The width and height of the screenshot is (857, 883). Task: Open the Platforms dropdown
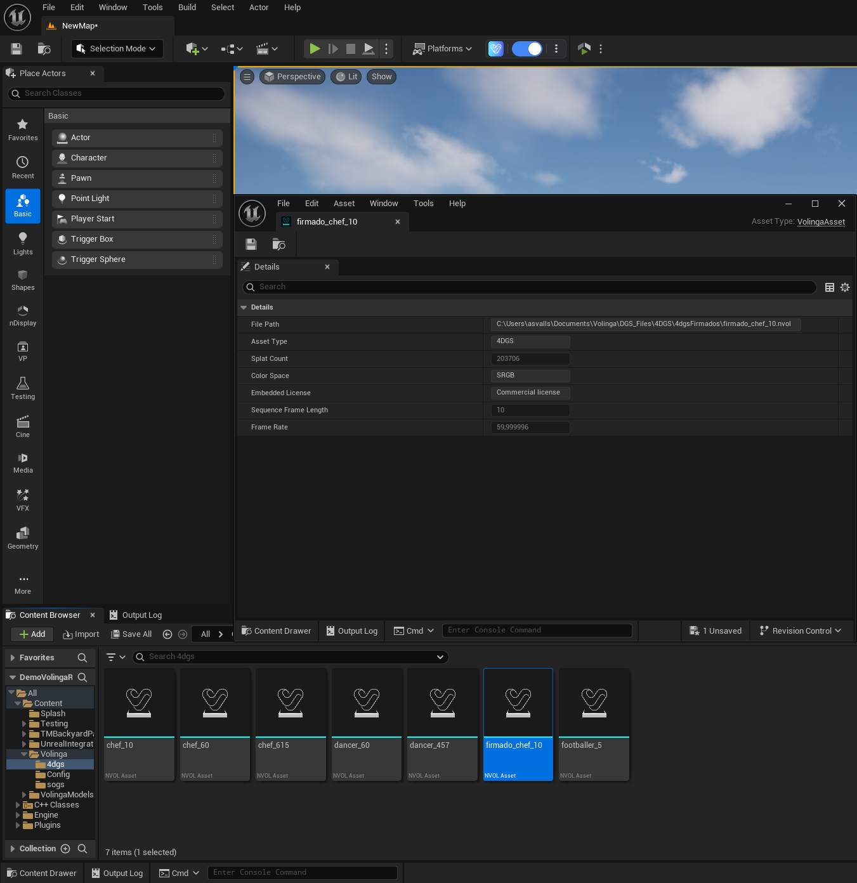[442, 49]
